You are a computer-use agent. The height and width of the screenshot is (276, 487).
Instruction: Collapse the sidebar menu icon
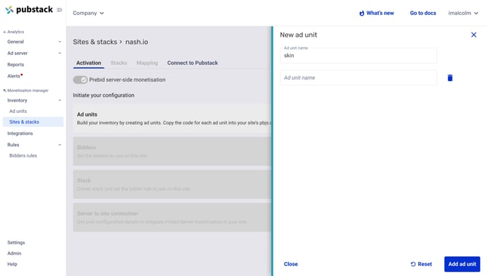(59, 10)
